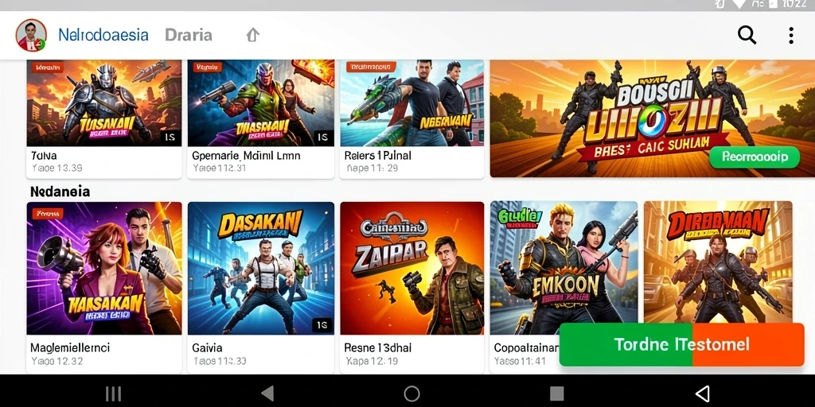Open the search magnifier icon

click(747, 35)
